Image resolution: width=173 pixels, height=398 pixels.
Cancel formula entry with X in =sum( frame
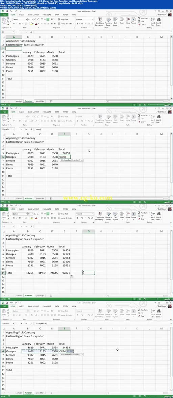click(x=22, y=129)
